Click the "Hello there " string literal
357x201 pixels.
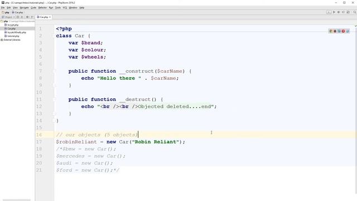119,78
